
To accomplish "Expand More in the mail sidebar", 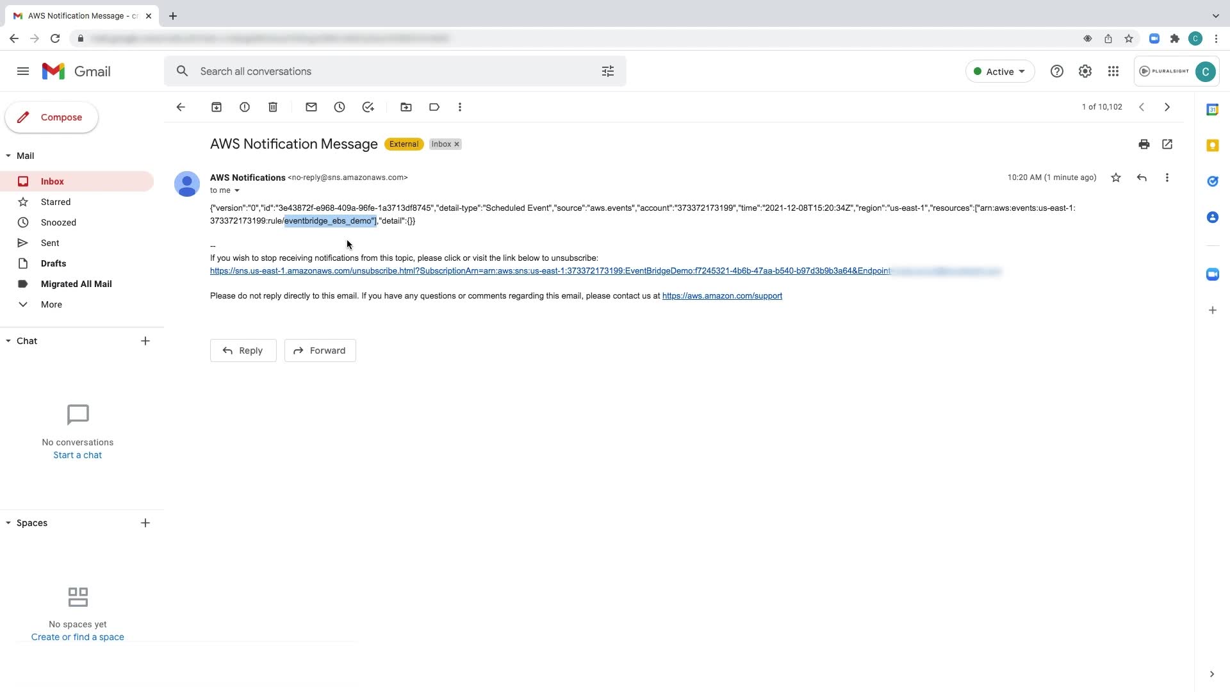I will 51,304.
